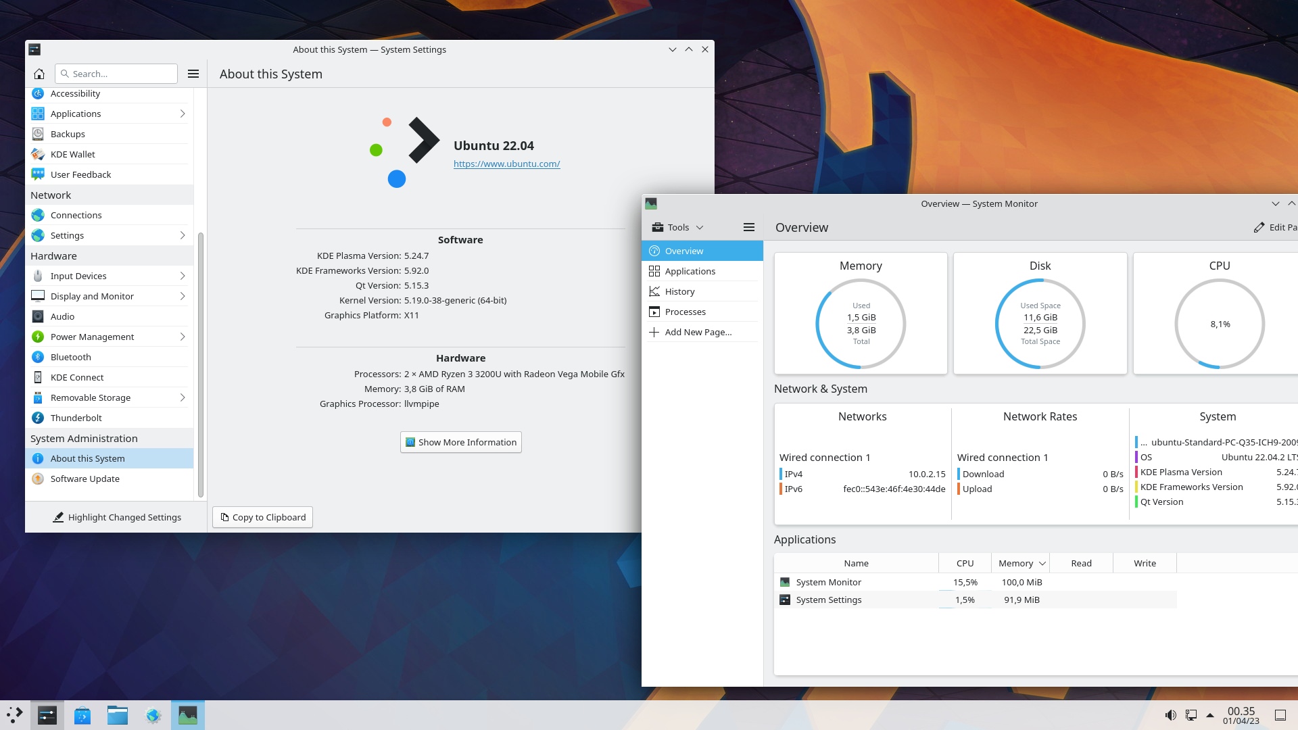Click the Copy to Clipboard button
Viewport: 1298px width, 730px height.
263,517
